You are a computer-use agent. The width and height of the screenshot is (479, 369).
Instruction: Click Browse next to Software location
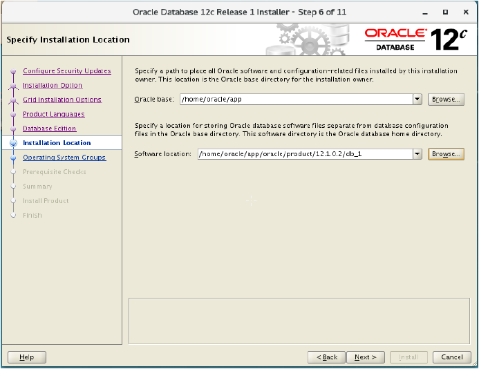point(446,154)
